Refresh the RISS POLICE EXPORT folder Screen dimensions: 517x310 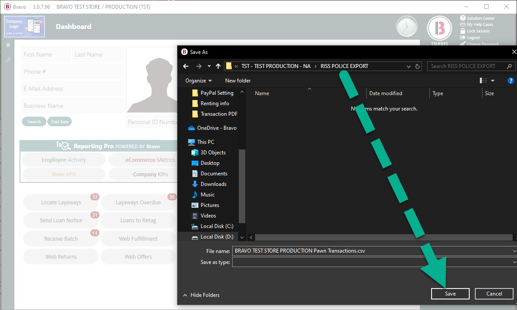[418, 66]
